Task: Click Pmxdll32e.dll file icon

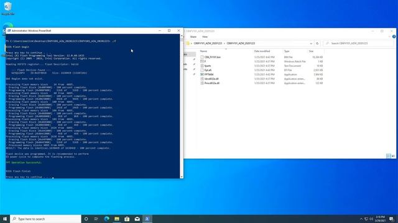Action: click(202, 83)
